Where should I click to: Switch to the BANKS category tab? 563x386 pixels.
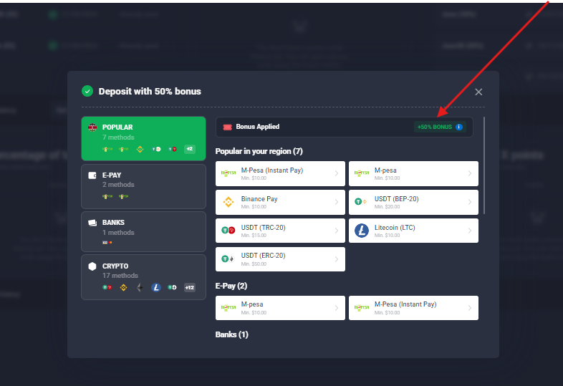pos(144,231)
